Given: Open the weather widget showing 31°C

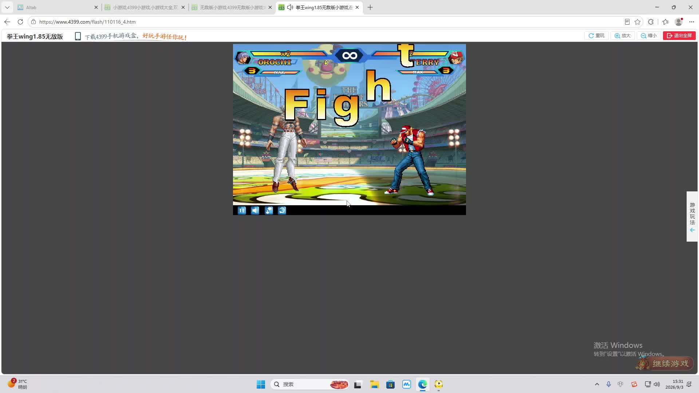Looking at the screenshot, I should tap(17, 384).
